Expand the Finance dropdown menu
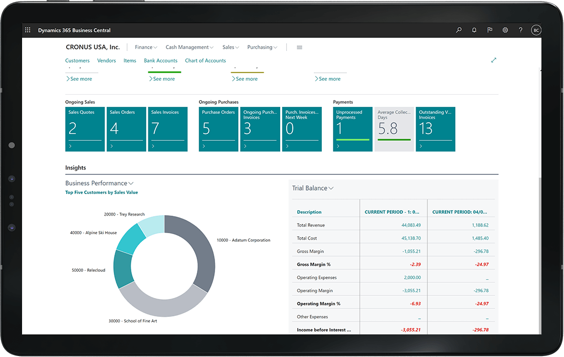This screenshot has width=564, height=357. pyautogui.click(x=146, y=47)
